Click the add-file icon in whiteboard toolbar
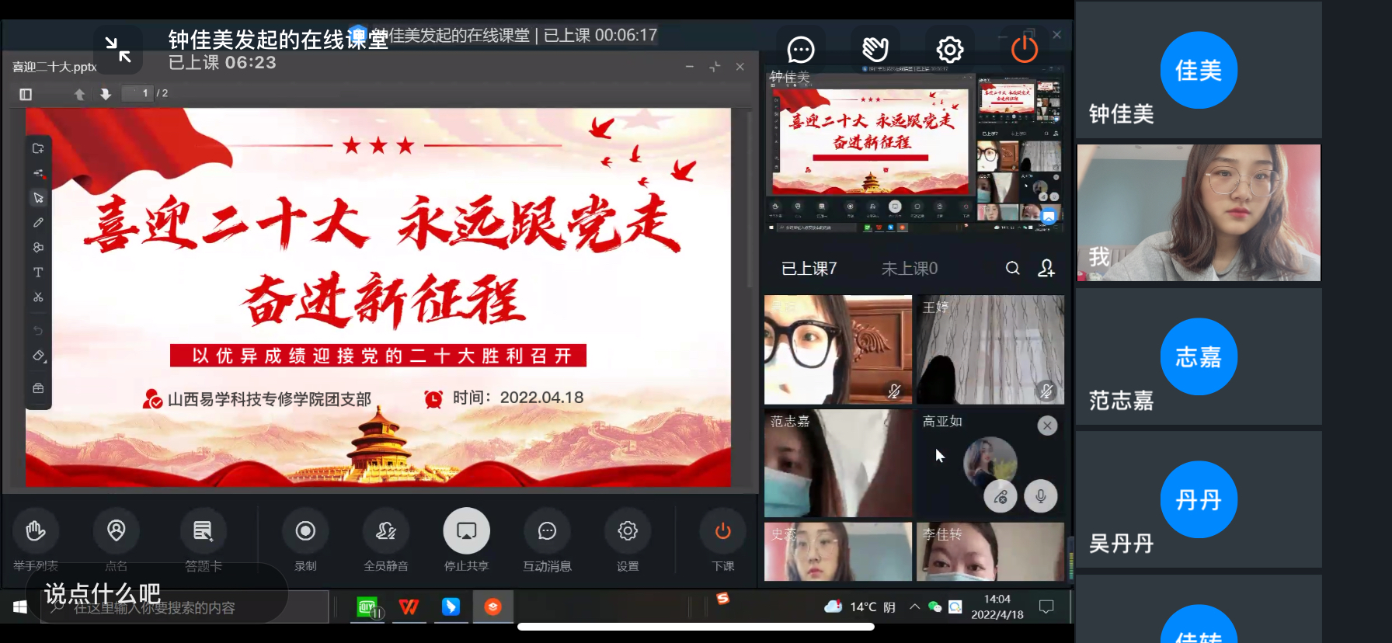 [38, 148]
